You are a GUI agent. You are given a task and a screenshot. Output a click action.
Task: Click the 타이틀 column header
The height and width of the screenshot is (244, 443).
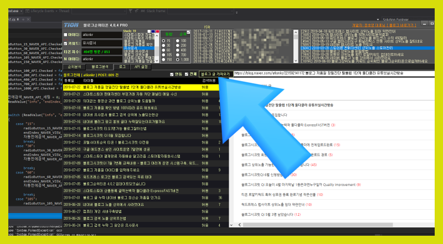(x=89, y=81)
